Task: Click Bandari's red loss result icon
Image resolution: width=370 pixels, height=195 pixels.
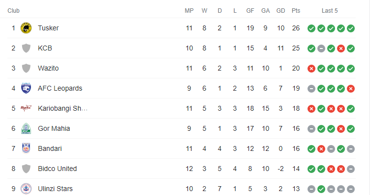Action: (321, 149)
